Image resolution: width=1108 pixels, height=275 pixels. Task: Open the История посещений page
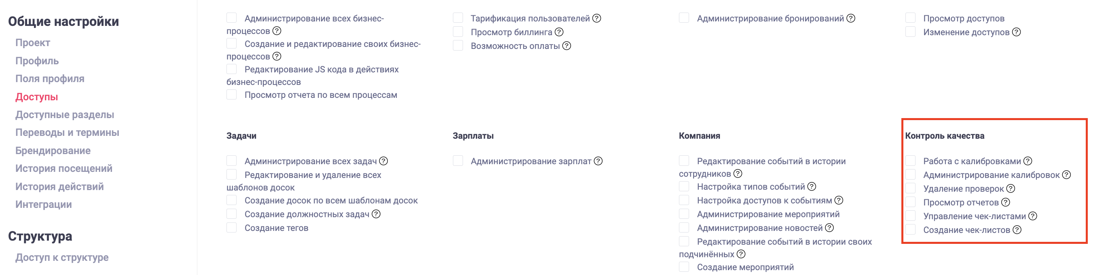64,168
